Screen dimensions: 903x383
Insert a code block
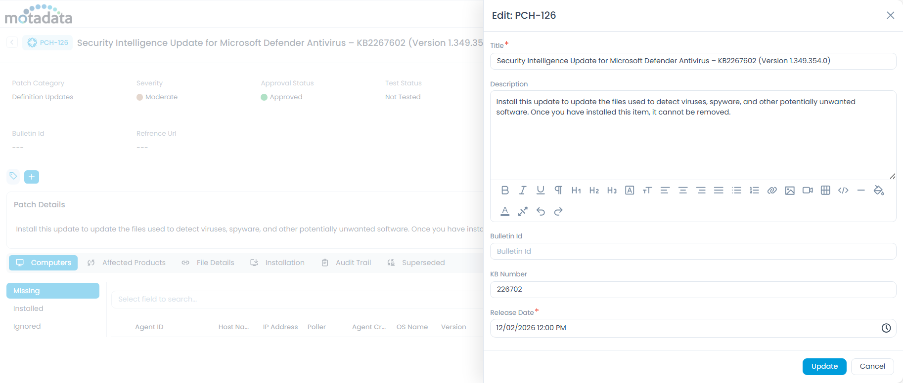tap(843, 191)
